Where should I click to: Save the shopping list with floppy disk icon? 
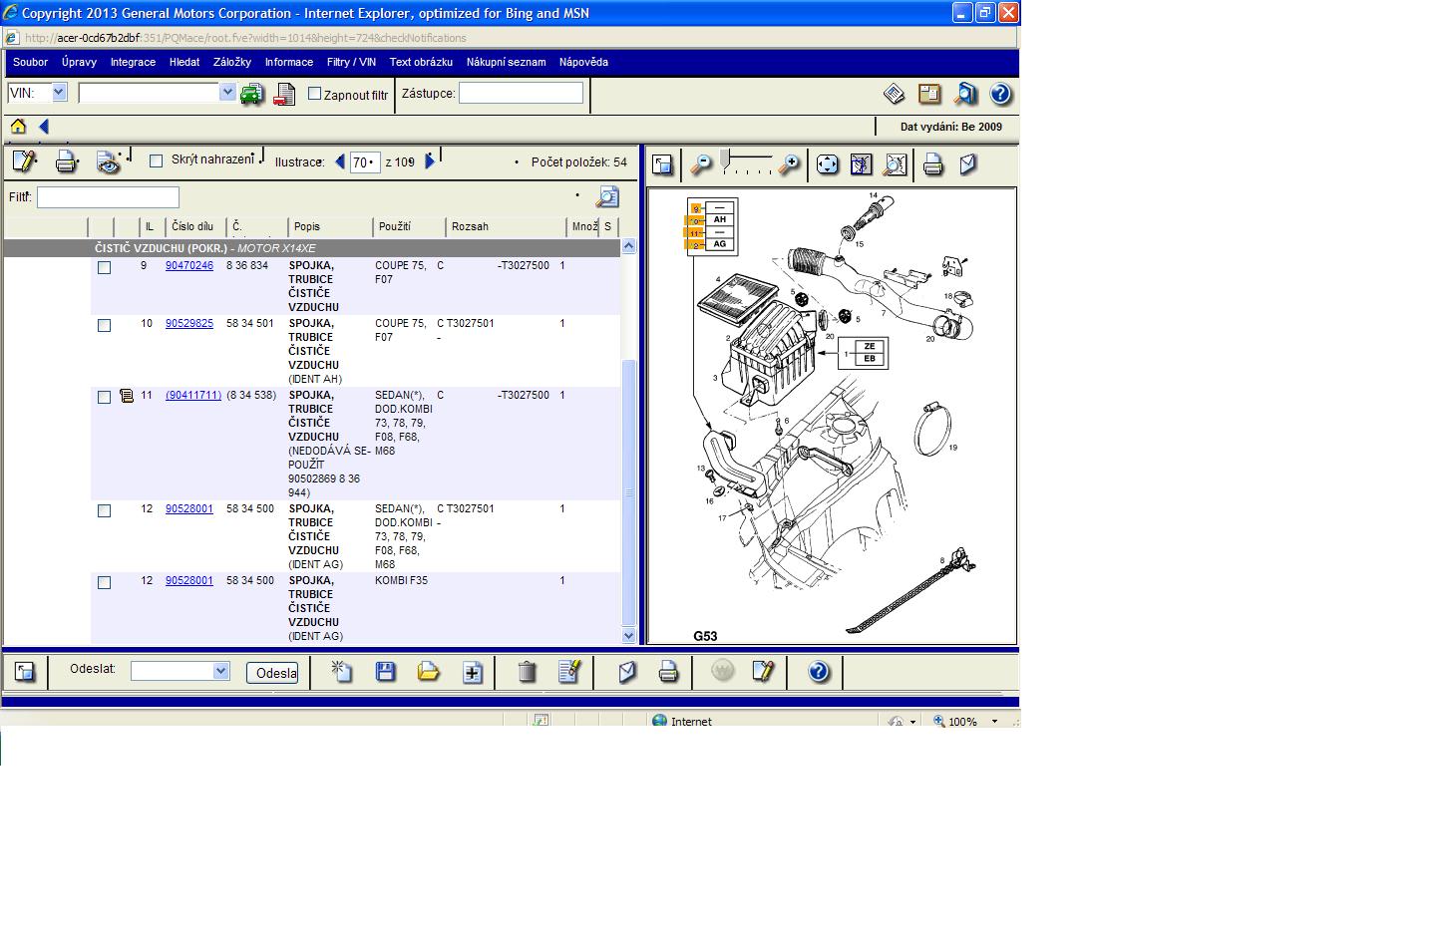tap(385, 672)
